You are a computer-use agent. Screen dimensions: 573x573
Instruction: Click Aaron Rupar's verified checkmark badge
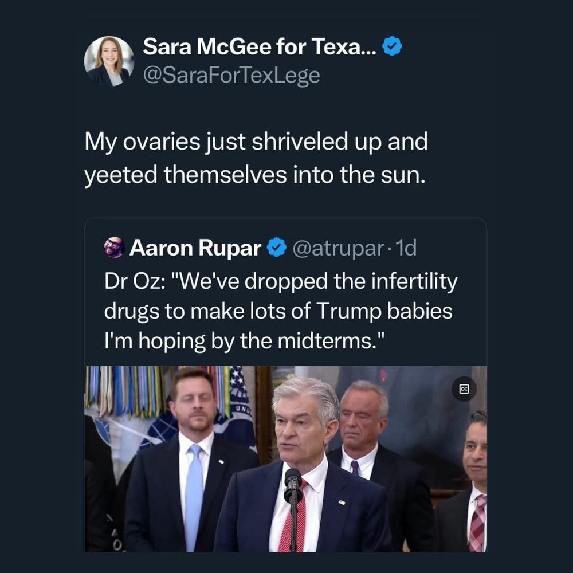278,248
